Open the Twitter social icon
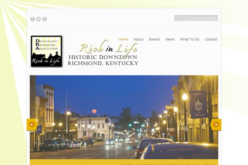 tap(38, 19)
